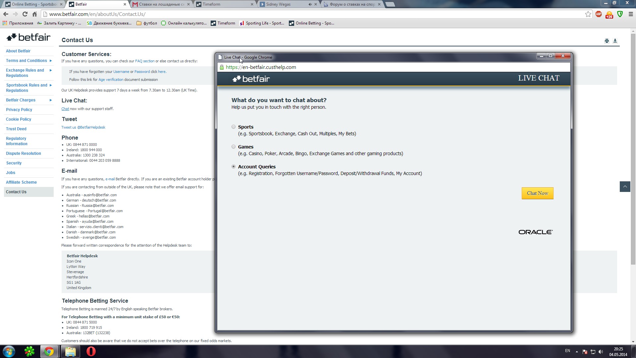Image resolution: width=636 pixels, height=358 pixels.
Task: Open the new tab button in Chrome
Action: tap(390, 4)
